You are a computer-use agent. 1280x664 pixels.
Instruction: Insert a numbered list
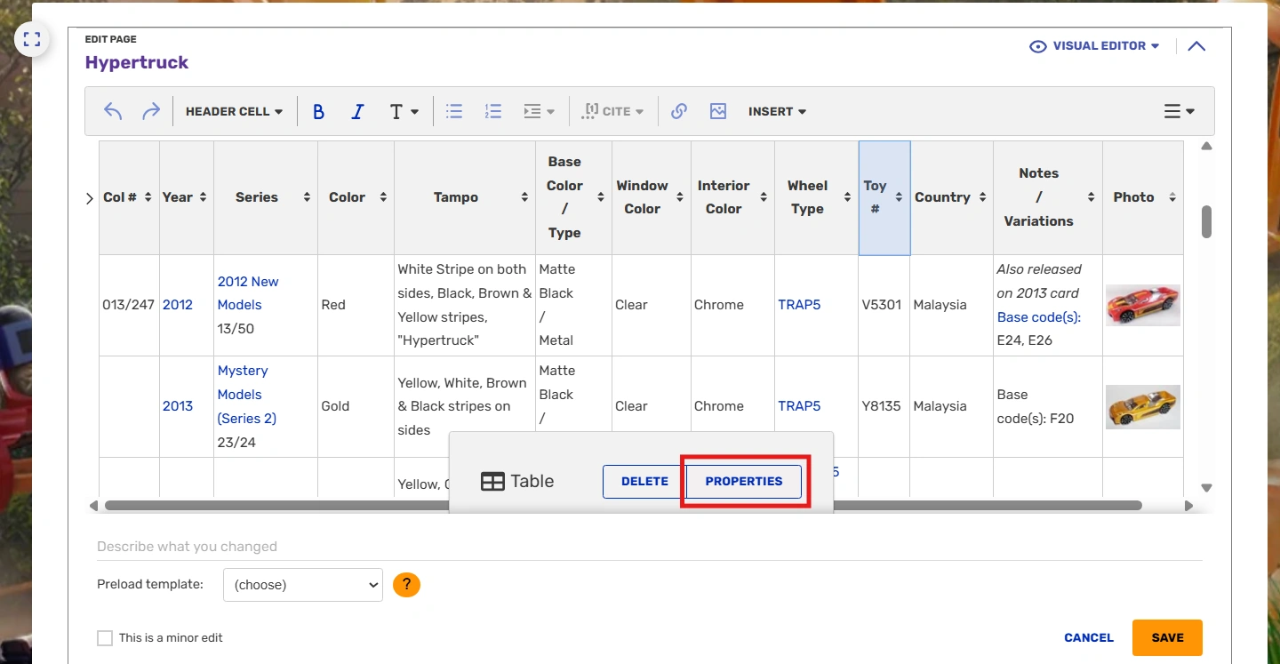493,111
